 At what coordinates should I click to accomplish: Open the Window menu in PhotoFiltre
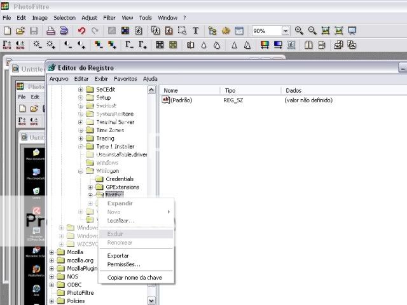click(x=167, y=18)
